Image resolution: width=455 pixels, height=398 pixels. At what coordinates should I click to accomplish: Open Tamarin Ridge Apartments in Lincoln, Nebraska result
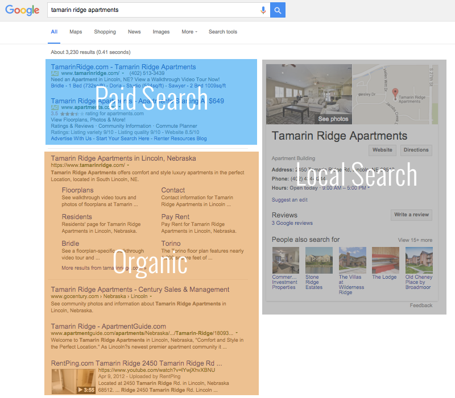[123, 158]
